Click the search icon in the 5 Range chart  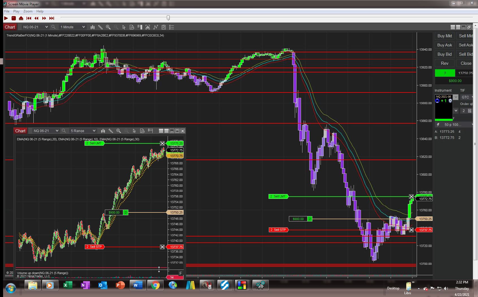(x=64, y=131)
